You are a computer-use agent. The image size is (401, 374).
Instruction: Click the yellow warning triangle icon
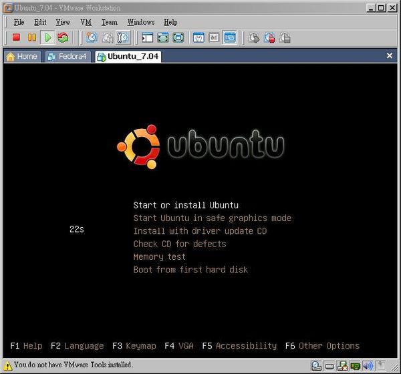pos(7,366)
